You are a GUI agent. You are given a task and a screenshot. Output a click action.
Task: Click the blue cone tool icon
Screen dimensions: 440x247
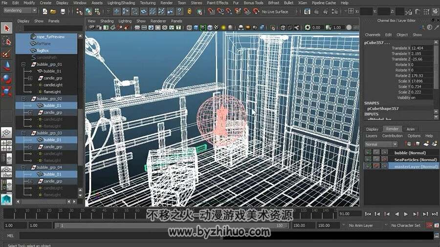coord(6,66)
